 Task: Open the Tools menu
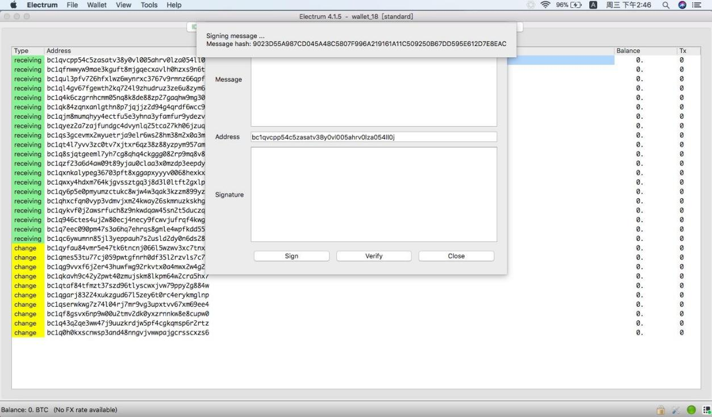149,5
